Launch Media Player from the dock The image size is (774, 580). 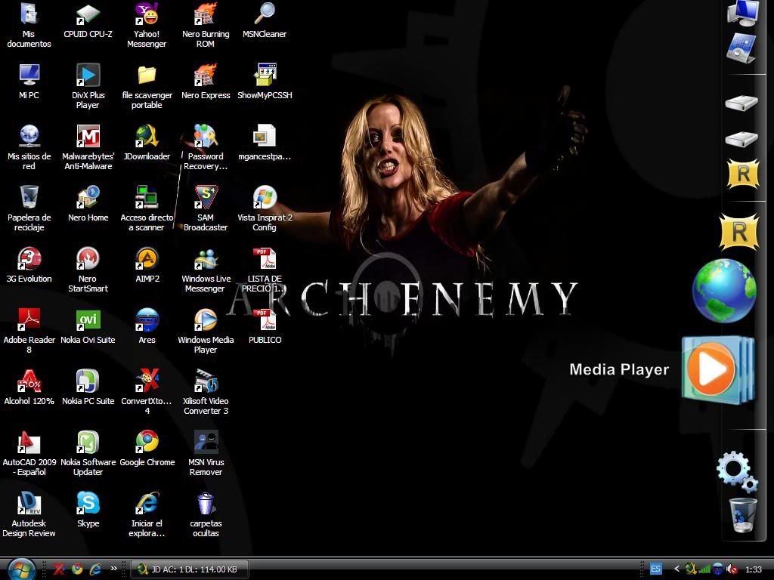point(718,370)
